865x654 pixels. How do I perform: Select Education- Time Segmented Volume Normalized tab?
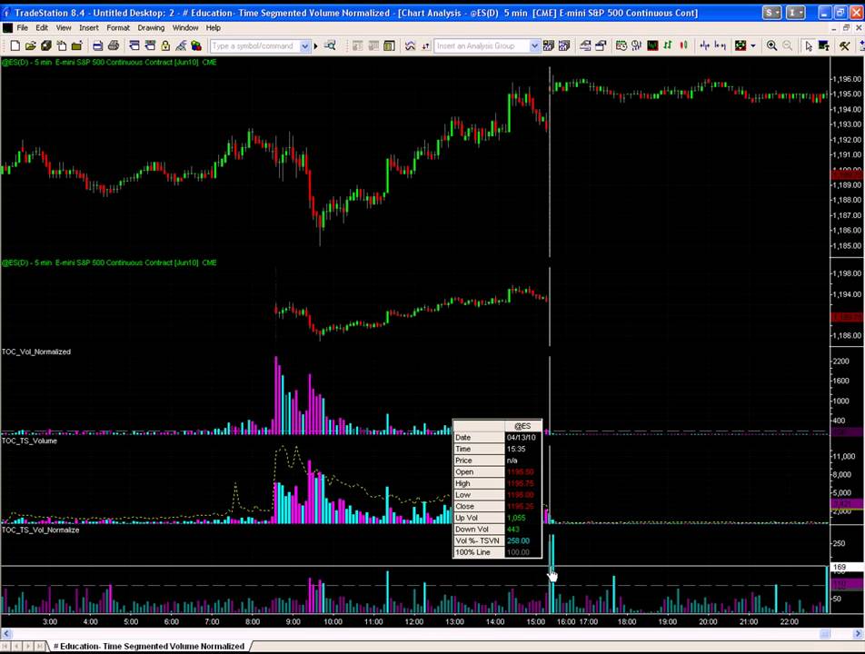tap(149, 647)
